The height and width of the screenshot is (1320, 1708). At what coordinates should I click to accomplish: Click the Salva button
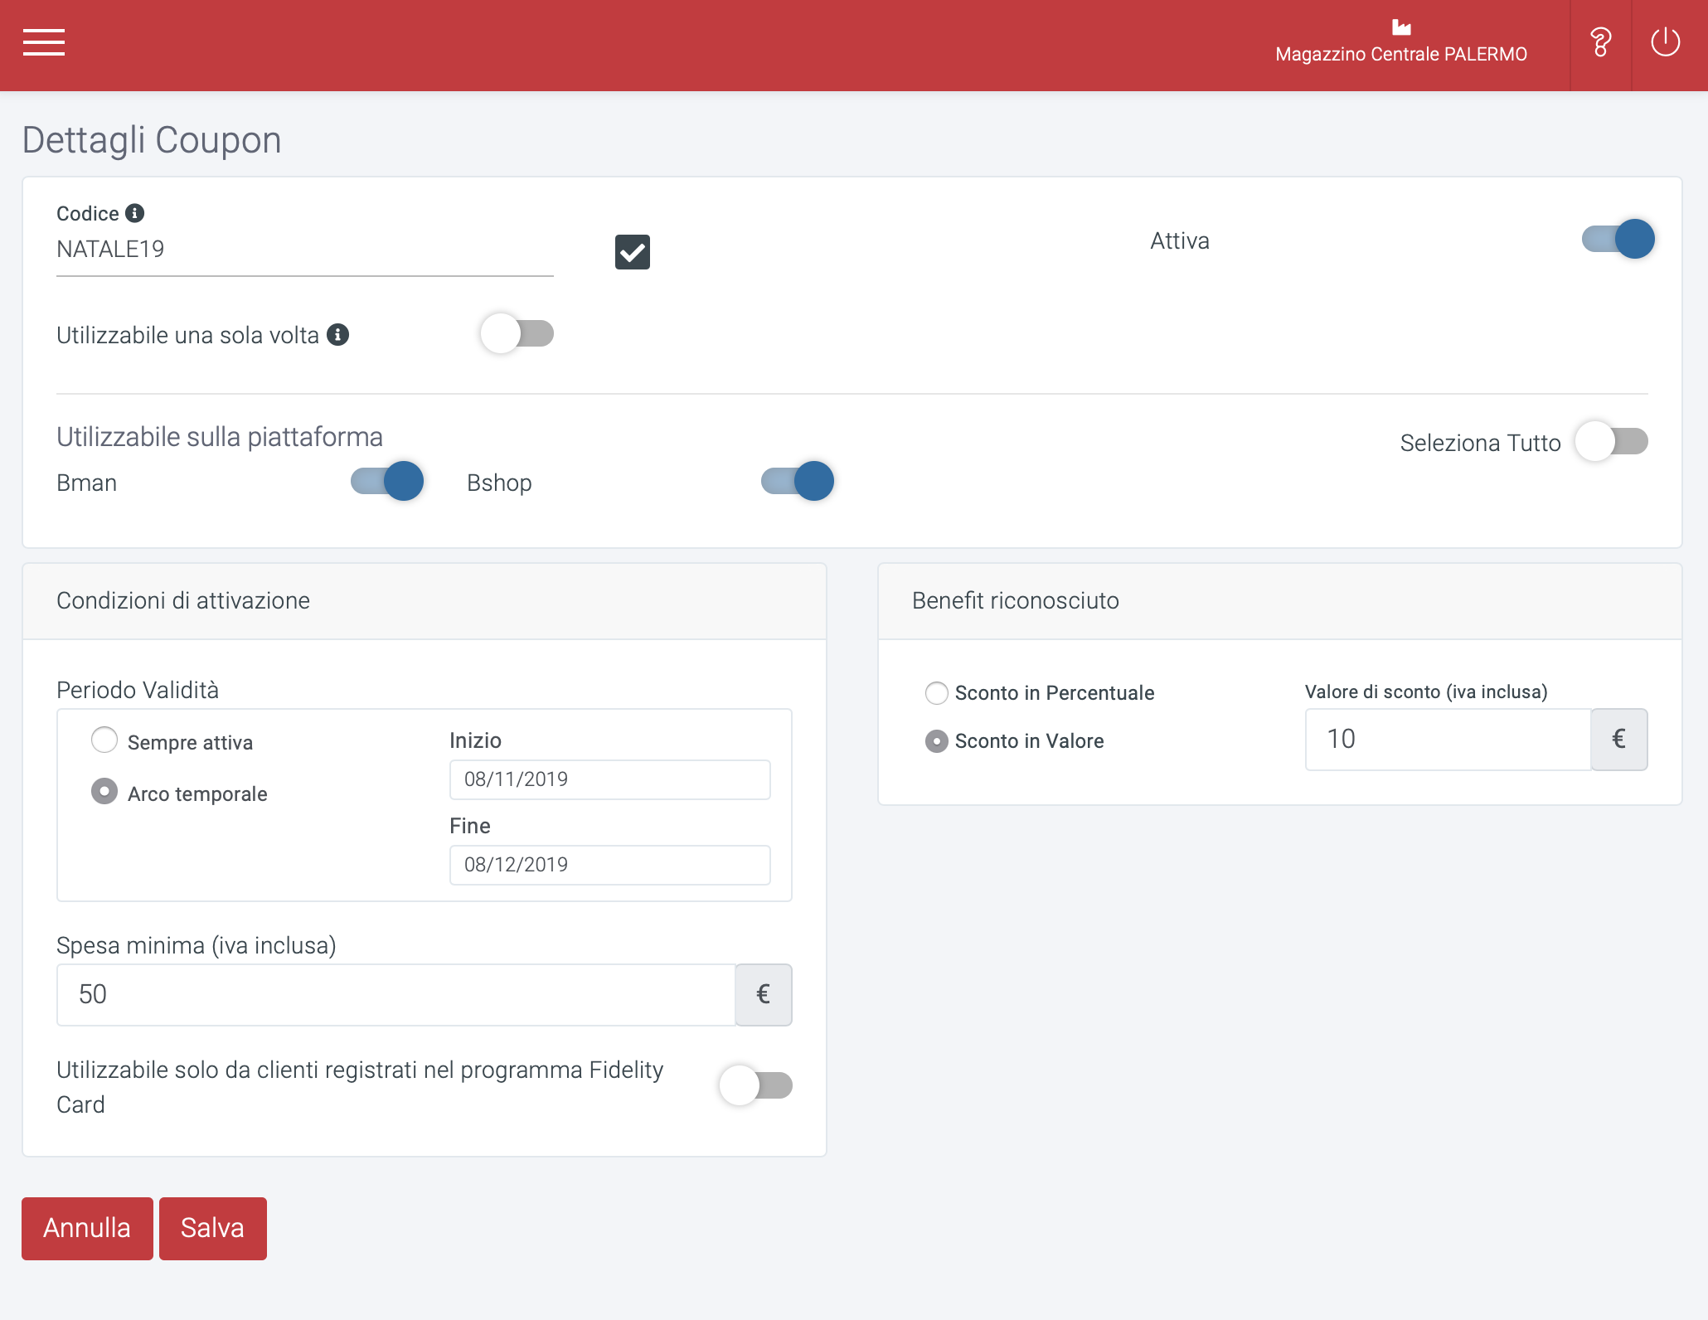point(213,1228)
